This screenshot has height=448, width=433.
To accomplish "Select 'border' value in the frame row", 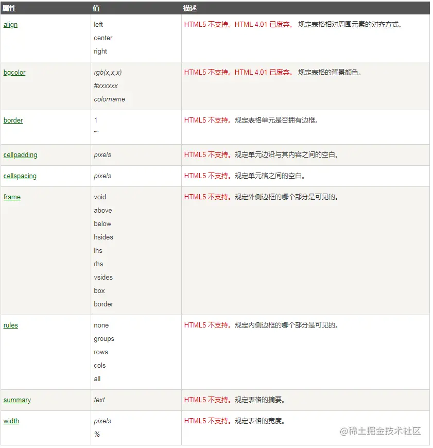I will click(x=103, y=304).
